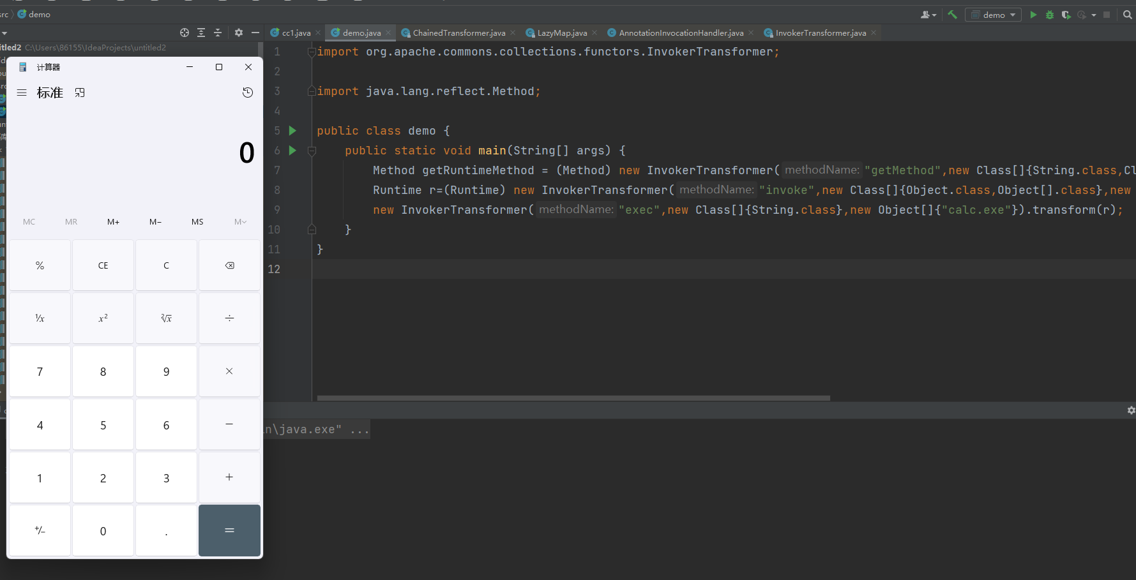Open Search Everywhere magnifier

click(1127, 15)
